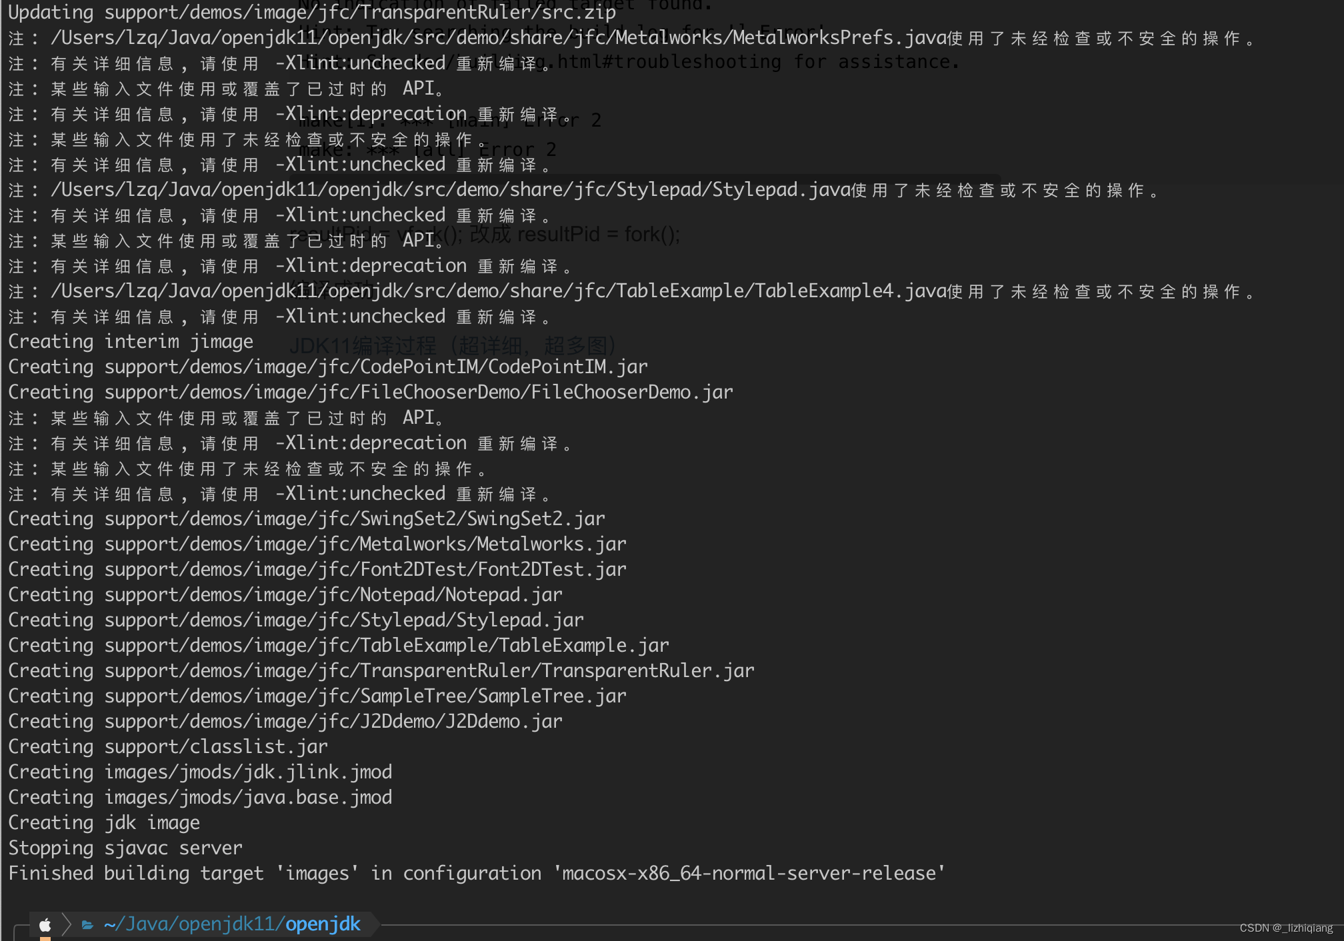The height and width of the screenshot is (941, 1344).
Task: Click the 'Creating jdk image' line
Action: click(x=104, y=822)
